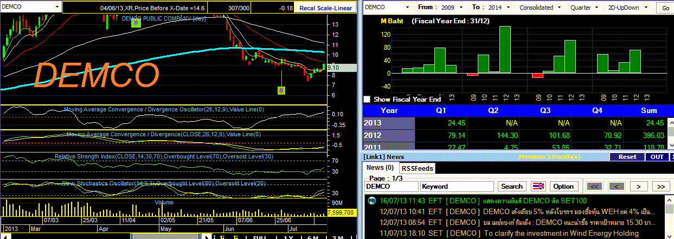The height and width of the screenshot is (239, 674).
Task: Go to first news page with << button
Action: 594,186
